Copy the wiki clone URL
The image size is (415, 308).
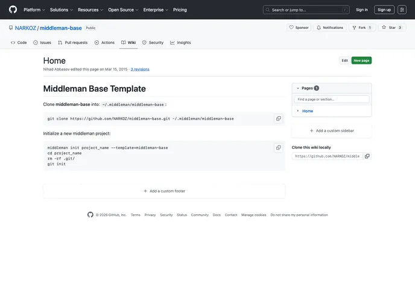(367, 156)
